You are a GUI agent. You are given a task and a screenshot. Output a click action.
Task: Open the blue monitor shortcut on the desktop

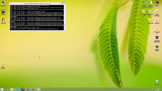click(3, 12)
